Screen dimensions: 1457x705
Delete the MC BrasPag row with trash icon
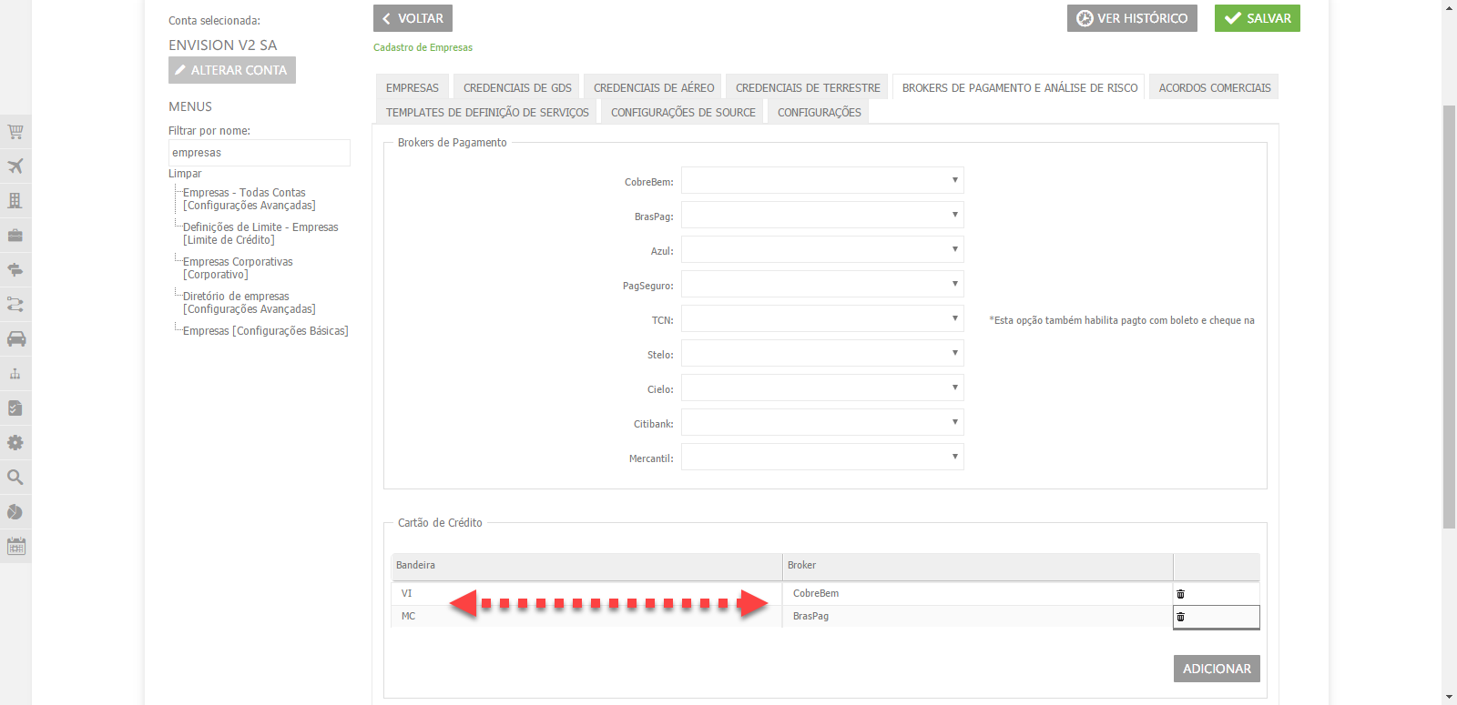(1180, 617)
